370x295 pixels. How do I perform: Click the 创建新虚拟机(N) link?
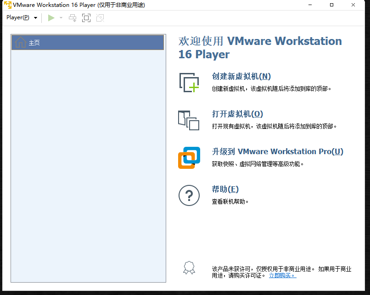241,77
